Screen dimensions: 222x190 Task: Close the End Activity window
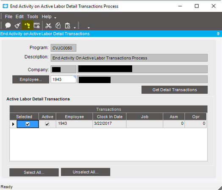tap(214, 6)
